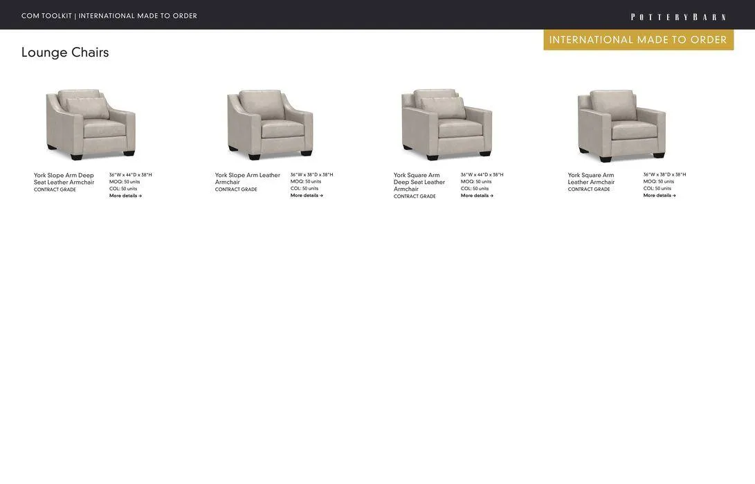Viewport: 755px width, 484px height.
Task: Click COL 50 units for York Square Deep Seat
Action: pos(475,189)
